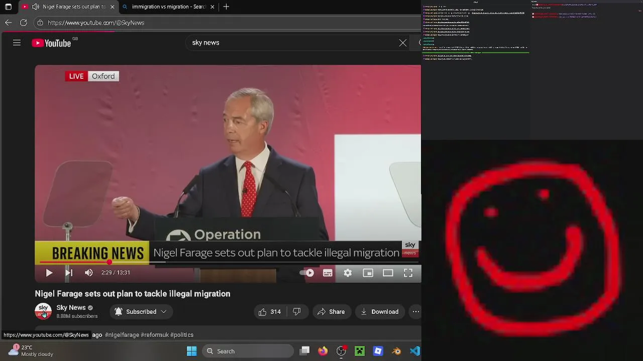
Task: Open OBS Studio from the taskbar
Action: point(341,351)
